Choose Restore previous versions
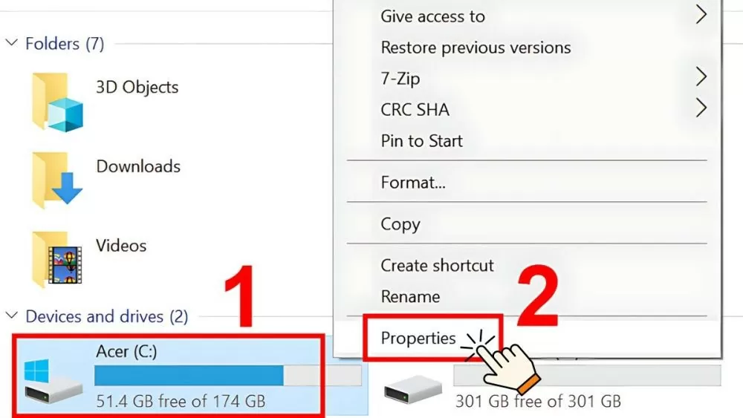The image size is (743, 418). (x=476, y=48)
